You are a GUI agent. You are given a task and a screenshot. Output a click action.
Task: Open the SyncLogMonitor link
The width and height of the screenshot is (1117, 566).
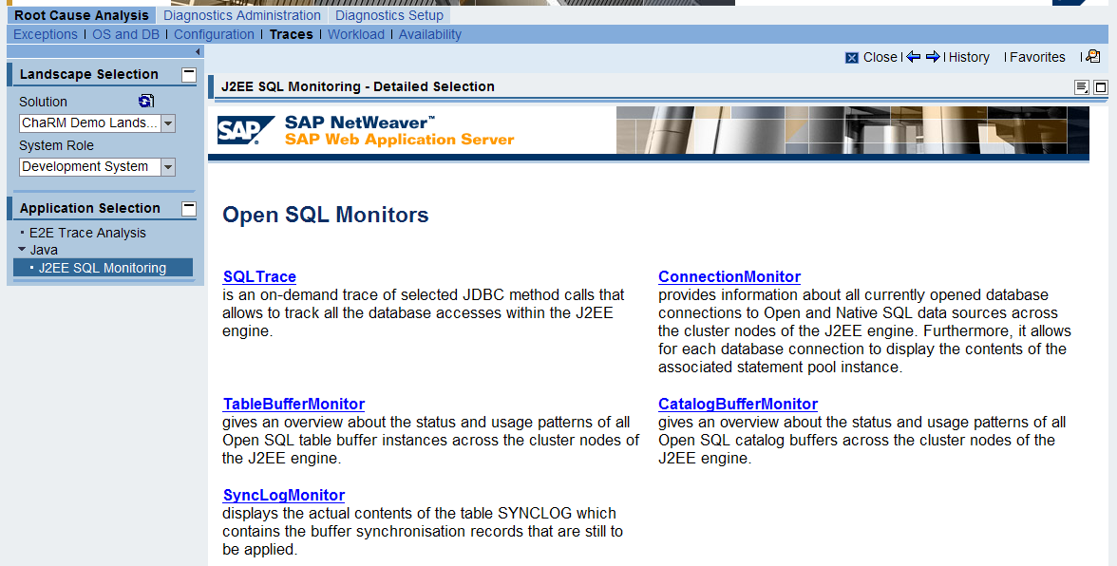pos(283,495)
